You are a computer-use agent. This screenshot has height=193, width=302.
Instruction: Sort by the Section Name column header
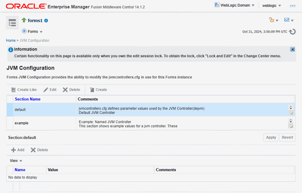click(28, 99)
